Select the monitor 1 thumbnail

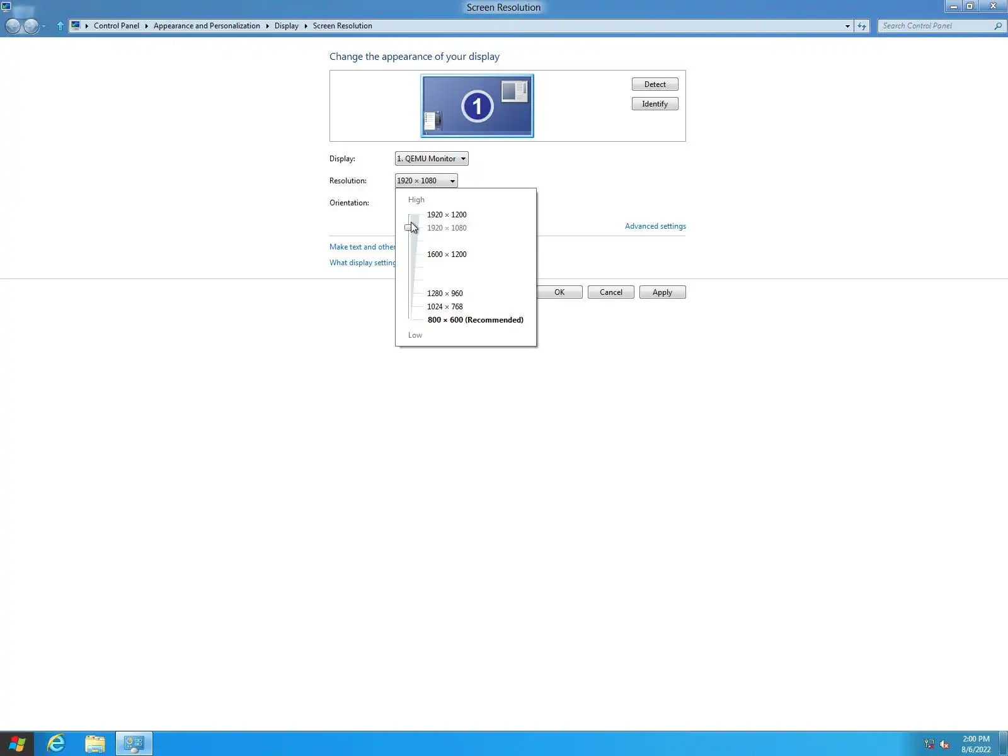477,106
